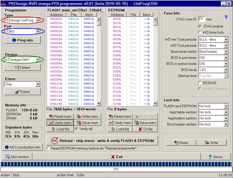The width and height of the screenshot is (233, 178).
Task: Open Prog info about the programmer
Action: [x=23, y=40]
